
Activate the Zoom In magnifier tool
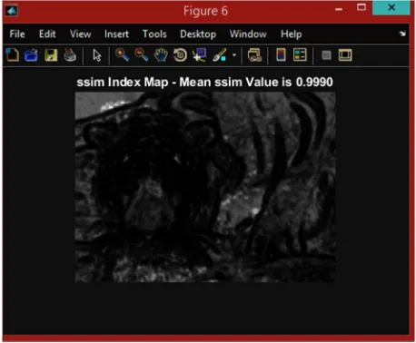pyautogui.click(x=123, y=55)
